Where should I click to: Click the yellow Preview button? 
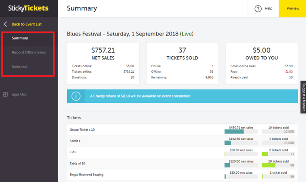click(292, 9)
